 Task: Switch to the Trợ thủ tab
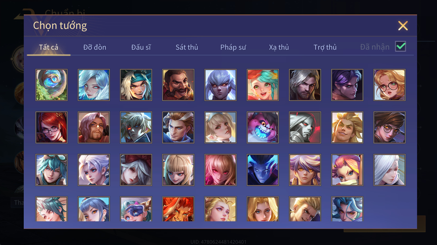325,47
